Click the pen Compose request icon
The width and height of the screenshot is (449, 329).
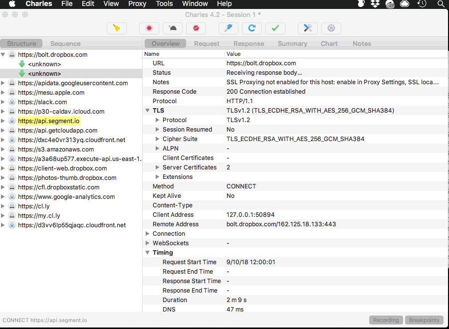click(228, 28)
